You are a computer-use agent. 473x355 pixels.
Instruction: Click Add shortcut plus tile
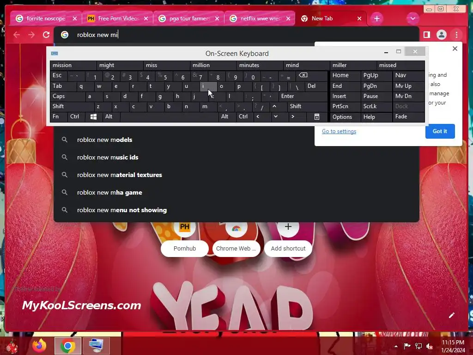click(288, 240)
